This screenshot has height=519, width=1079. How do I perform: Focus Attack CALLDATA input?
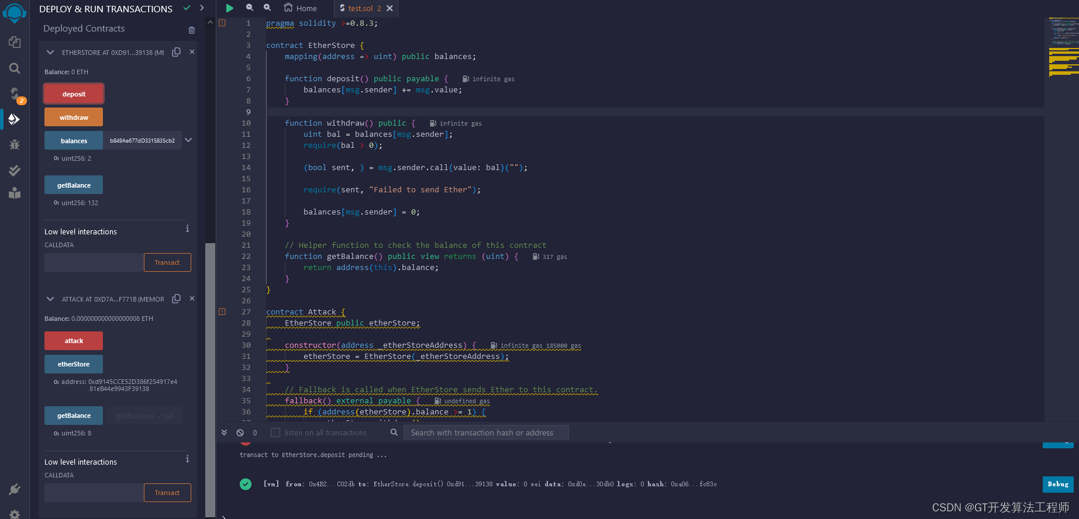point(94,493)
